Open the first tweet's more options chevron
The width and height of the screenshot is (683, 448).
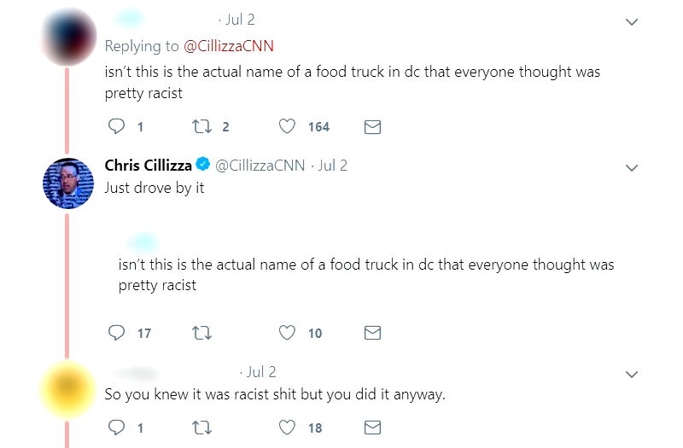[632, 21]
